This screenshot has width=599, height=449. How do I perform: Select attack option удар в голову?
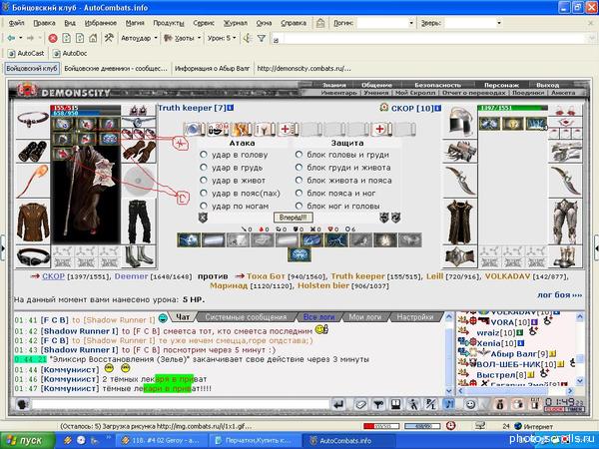(x=204, y=155)
